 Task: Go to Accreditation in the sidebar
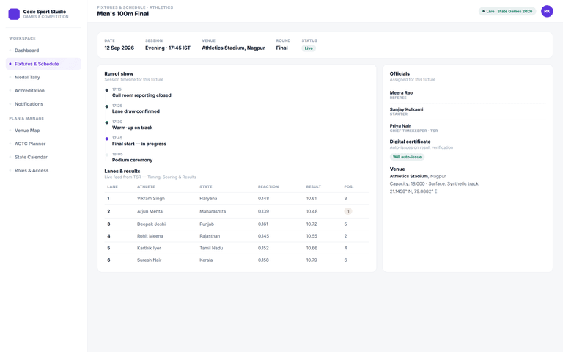click(43, 90)
